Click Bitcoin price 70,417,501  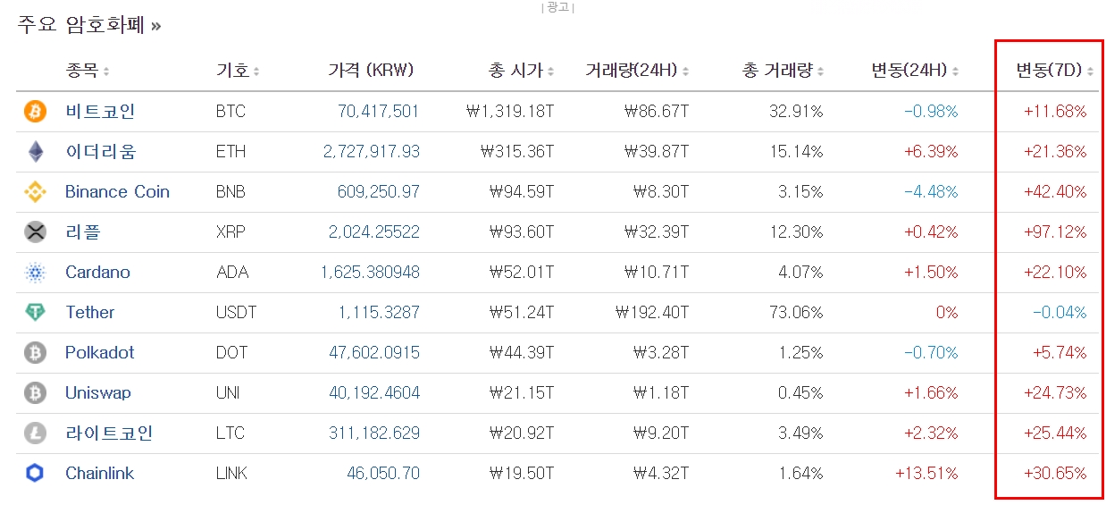[378, 112]
